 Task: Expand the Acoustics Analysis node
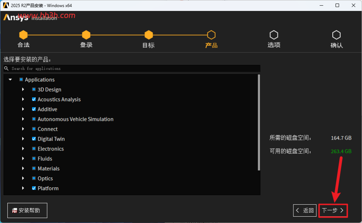pyautogui.click(x=23, y=99)
